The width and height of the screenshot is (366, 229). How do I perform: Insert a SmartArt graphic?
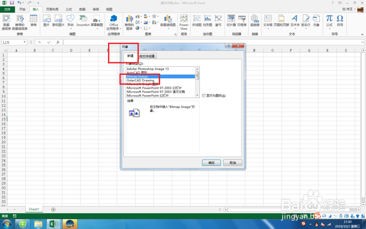pos(83,21)
